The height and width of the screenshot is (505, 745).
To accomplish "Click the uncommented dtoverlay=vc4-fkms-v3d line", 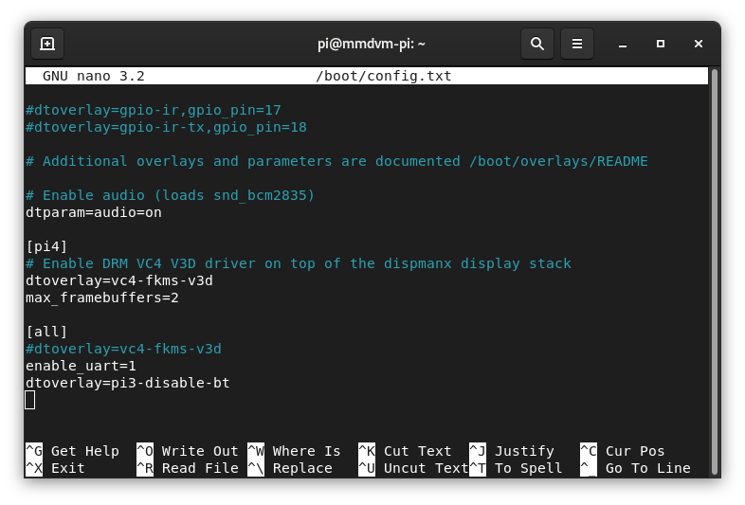I will coord(119,280).
